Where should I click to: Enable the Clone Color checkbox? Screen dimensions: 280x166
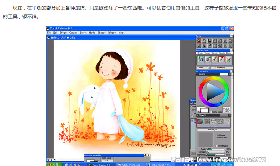tap(211, 112)
